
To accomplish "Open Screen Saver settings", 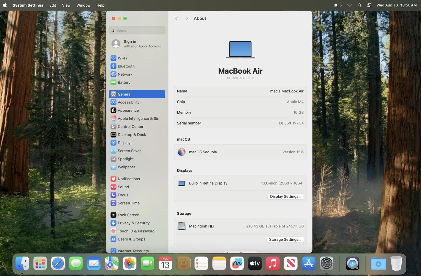I will tap(137, 151).
